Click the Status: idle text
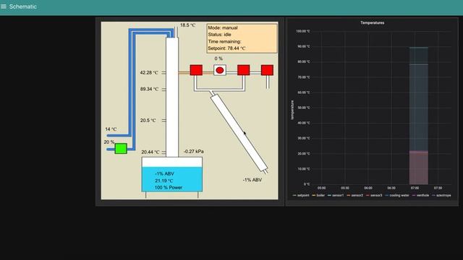The image size is (463, 260). [x=219, y=35]
